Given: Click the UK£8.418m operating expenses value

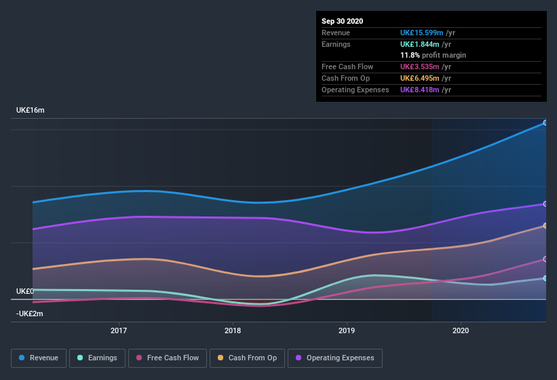Looking at the screenshot, I should [x=419, y=90].
